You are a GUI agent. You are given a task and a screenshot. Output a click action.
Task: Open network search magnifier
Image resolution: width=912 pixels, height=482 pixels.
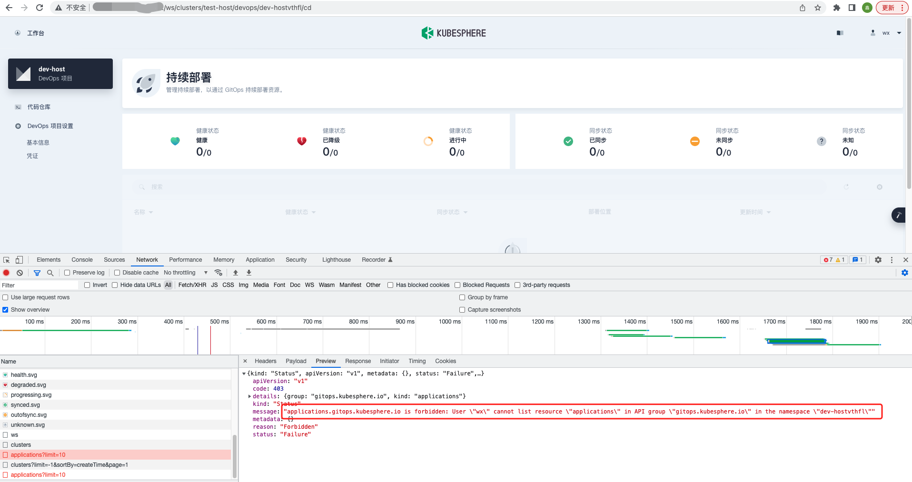50,273
